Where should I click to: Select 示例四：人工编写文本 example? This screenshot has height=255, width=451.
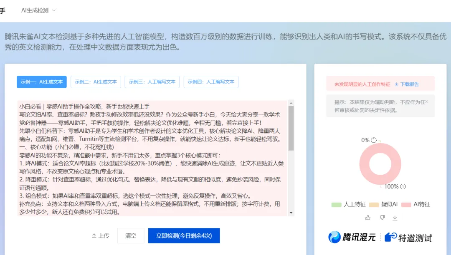pos(211,82)
